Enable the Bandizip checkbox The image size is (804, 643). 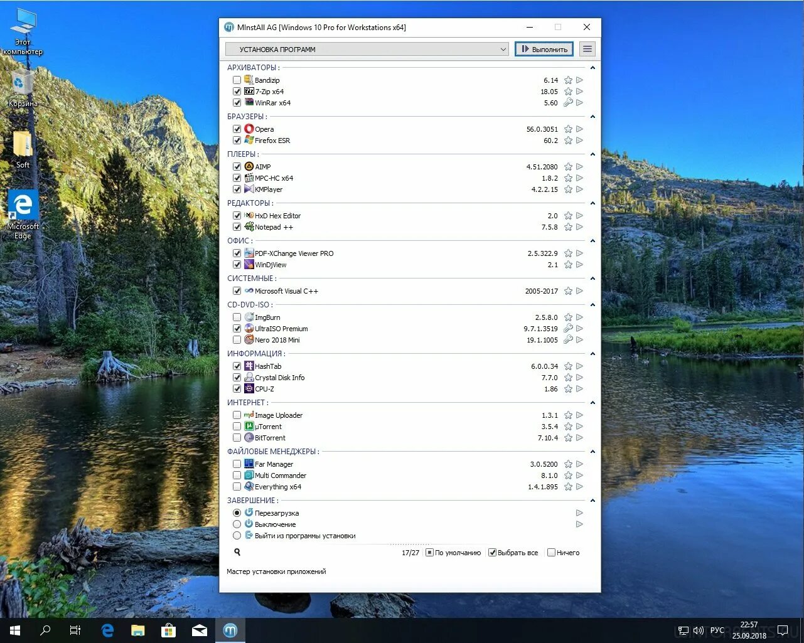(x=237, y=80)
